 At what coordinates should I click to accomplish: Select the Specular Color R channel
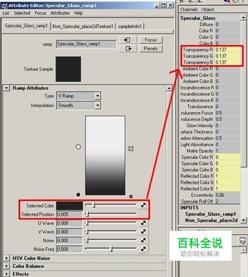coord(210,157)
